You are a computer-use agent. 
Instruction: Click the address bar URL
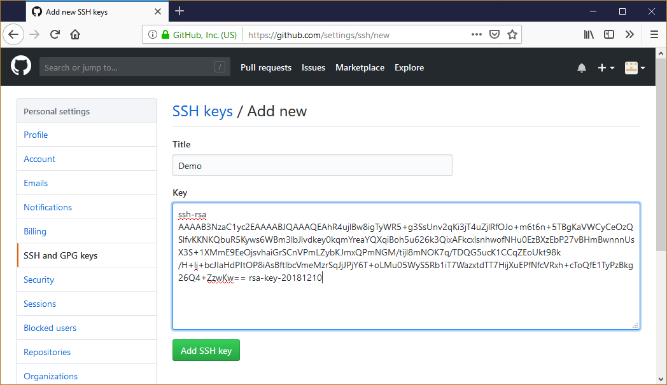[319, 35]
